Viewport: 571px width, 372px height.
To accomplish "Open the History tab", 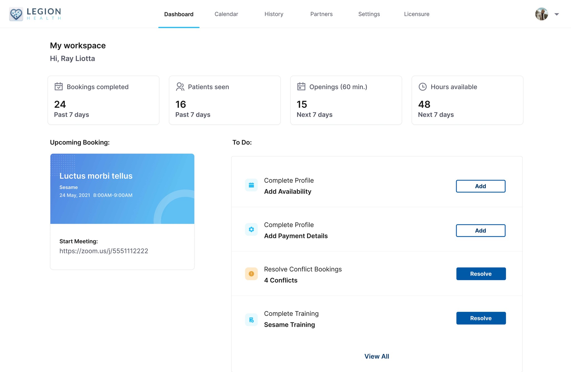I will [x=274, y=14].
